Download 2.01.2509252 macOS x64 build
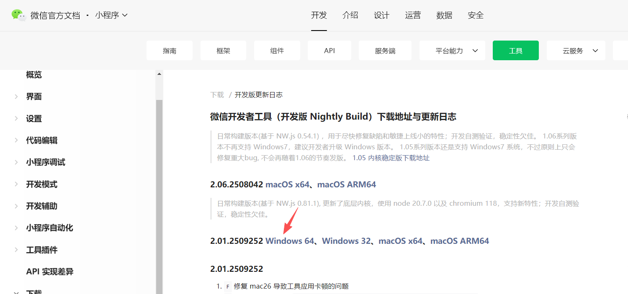628x294 pixels. [401, 241]
